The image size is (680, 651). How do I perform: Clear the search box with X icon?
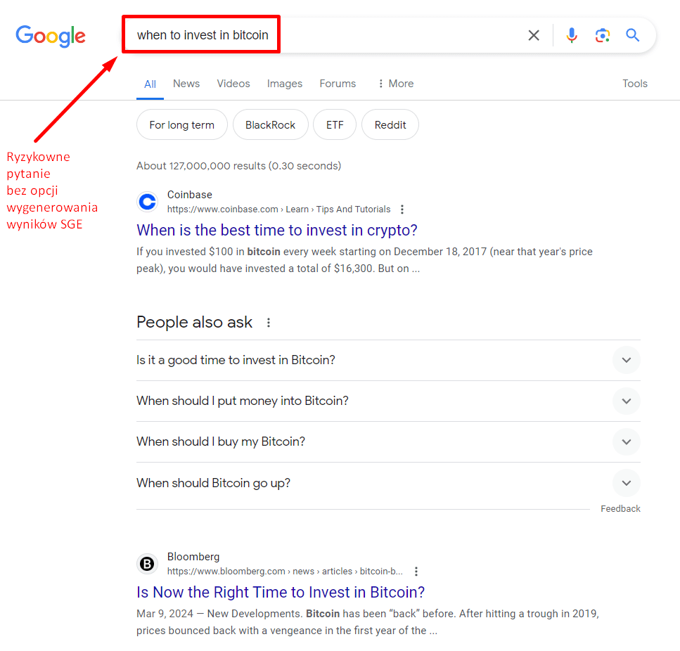(534, 35)
